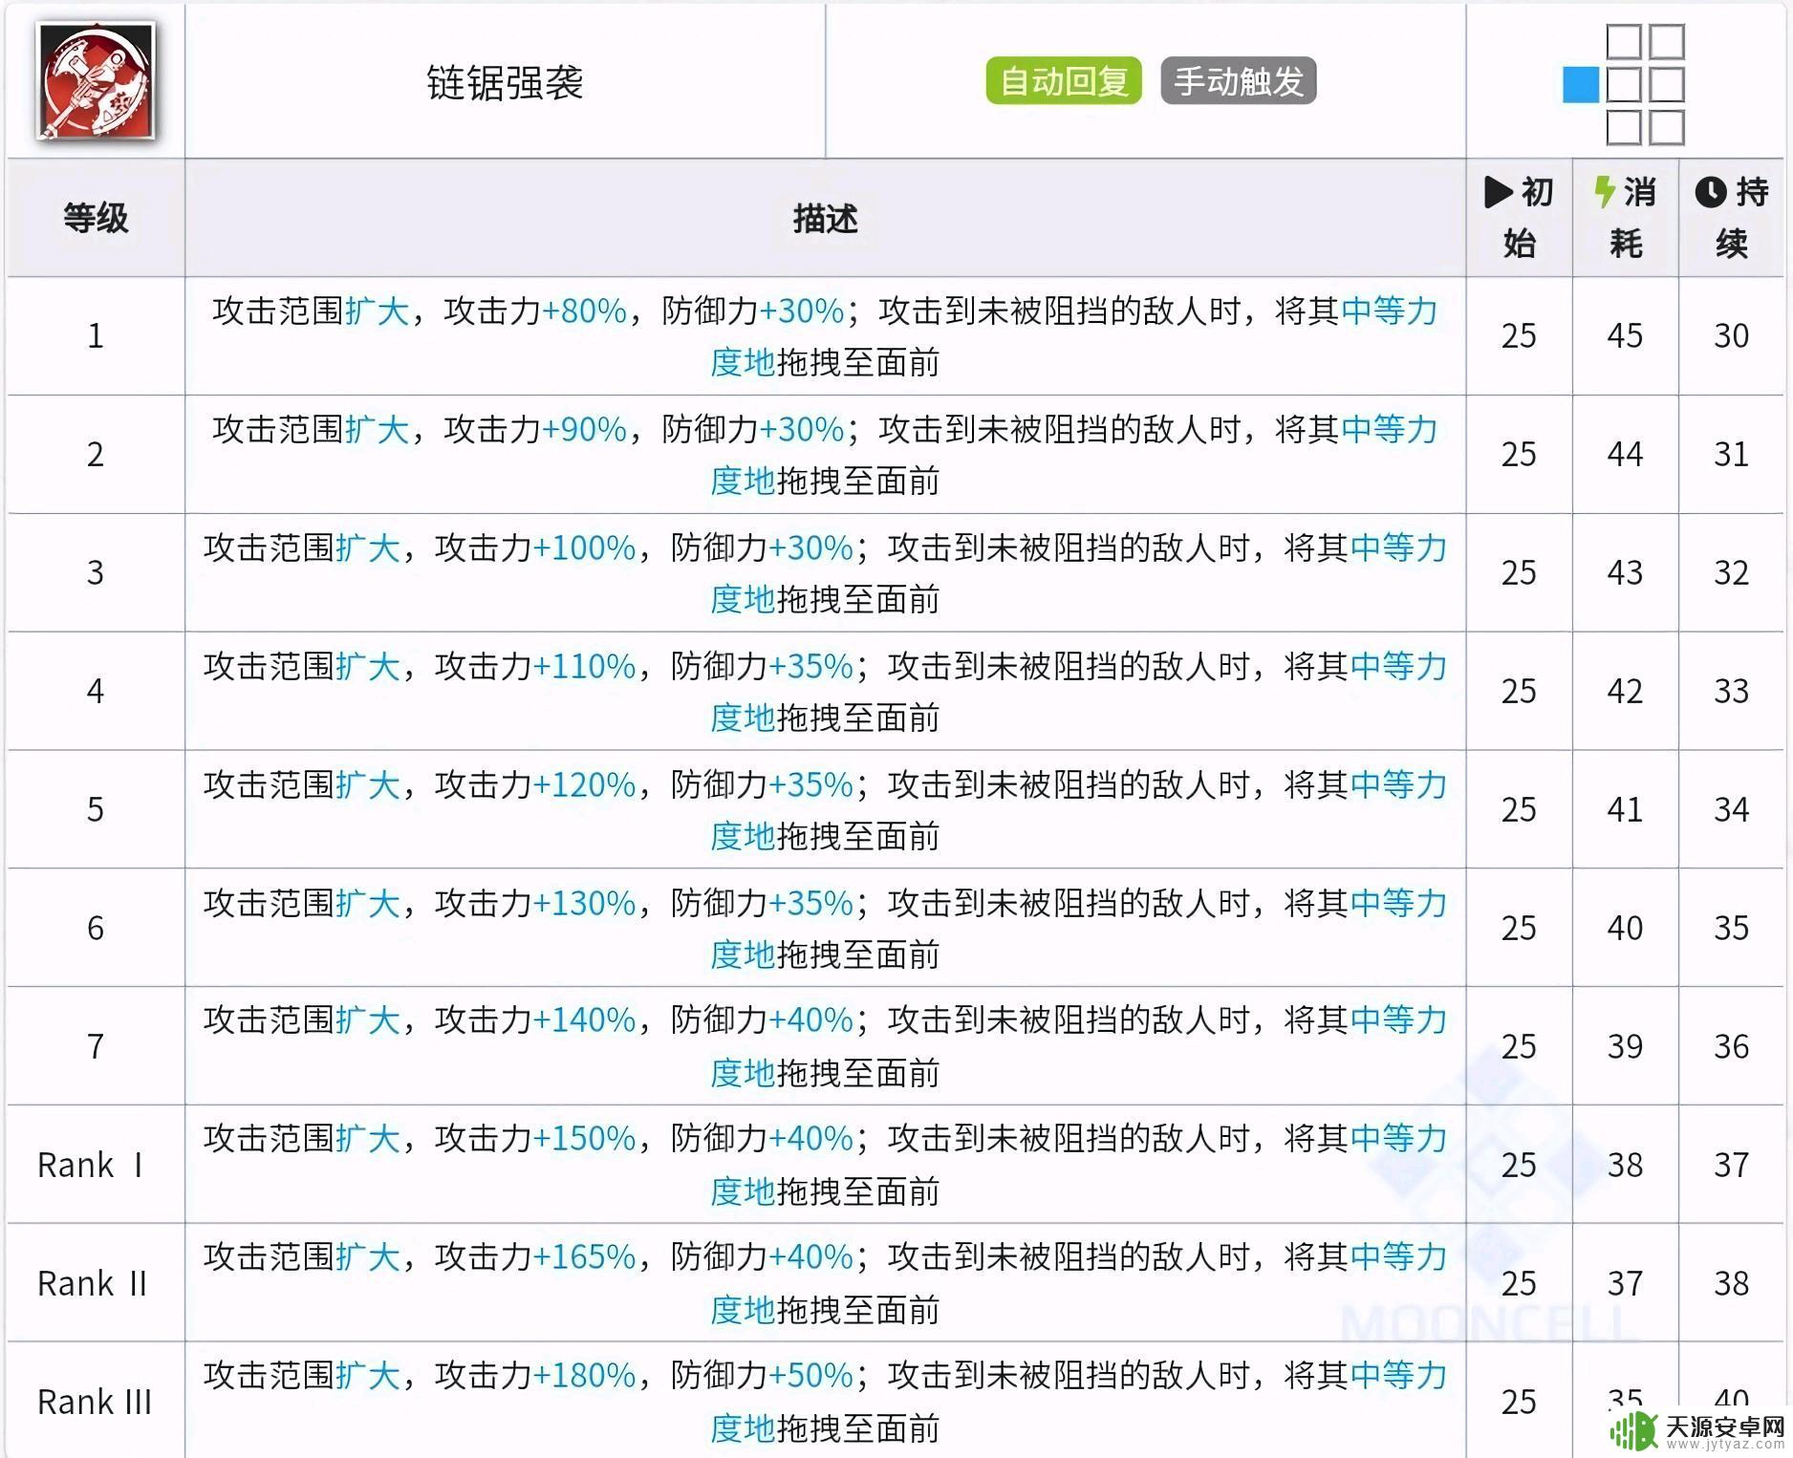Click the +100% attack value in level 3
Screen dimensions: 1793x1458
point(584,548)
